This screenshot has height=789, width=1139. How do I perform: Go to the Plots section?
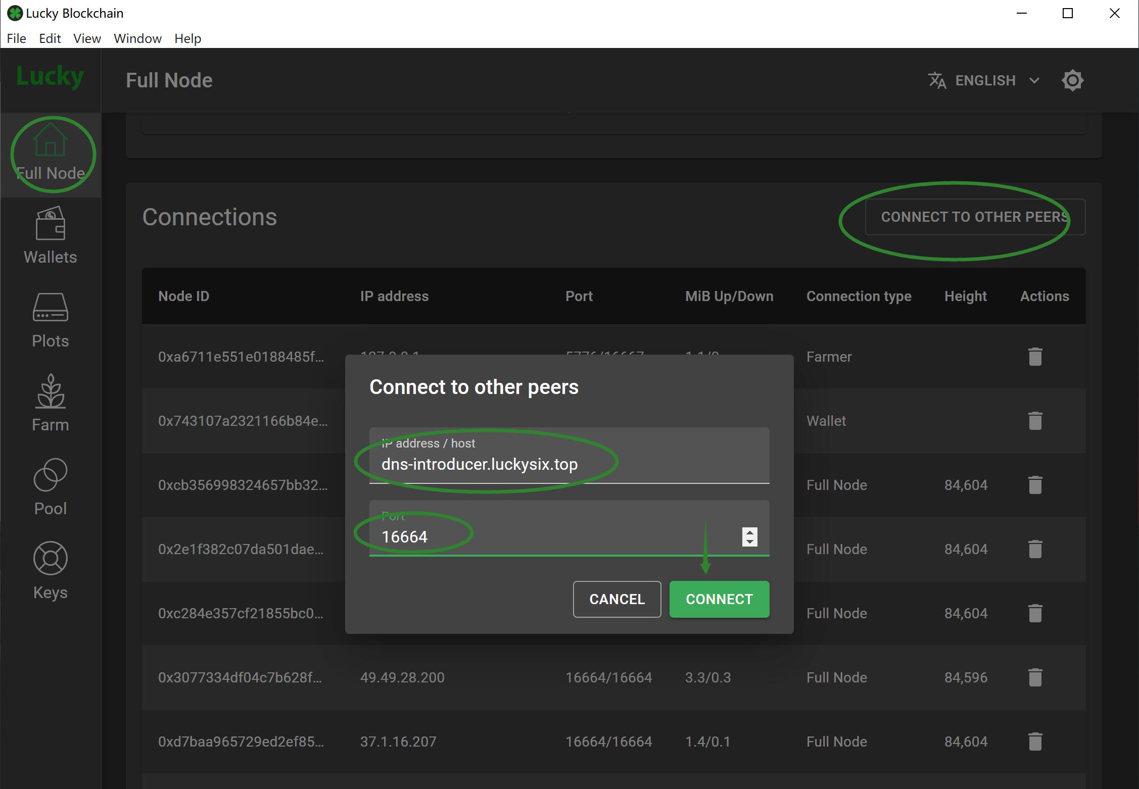click(50, 308)
